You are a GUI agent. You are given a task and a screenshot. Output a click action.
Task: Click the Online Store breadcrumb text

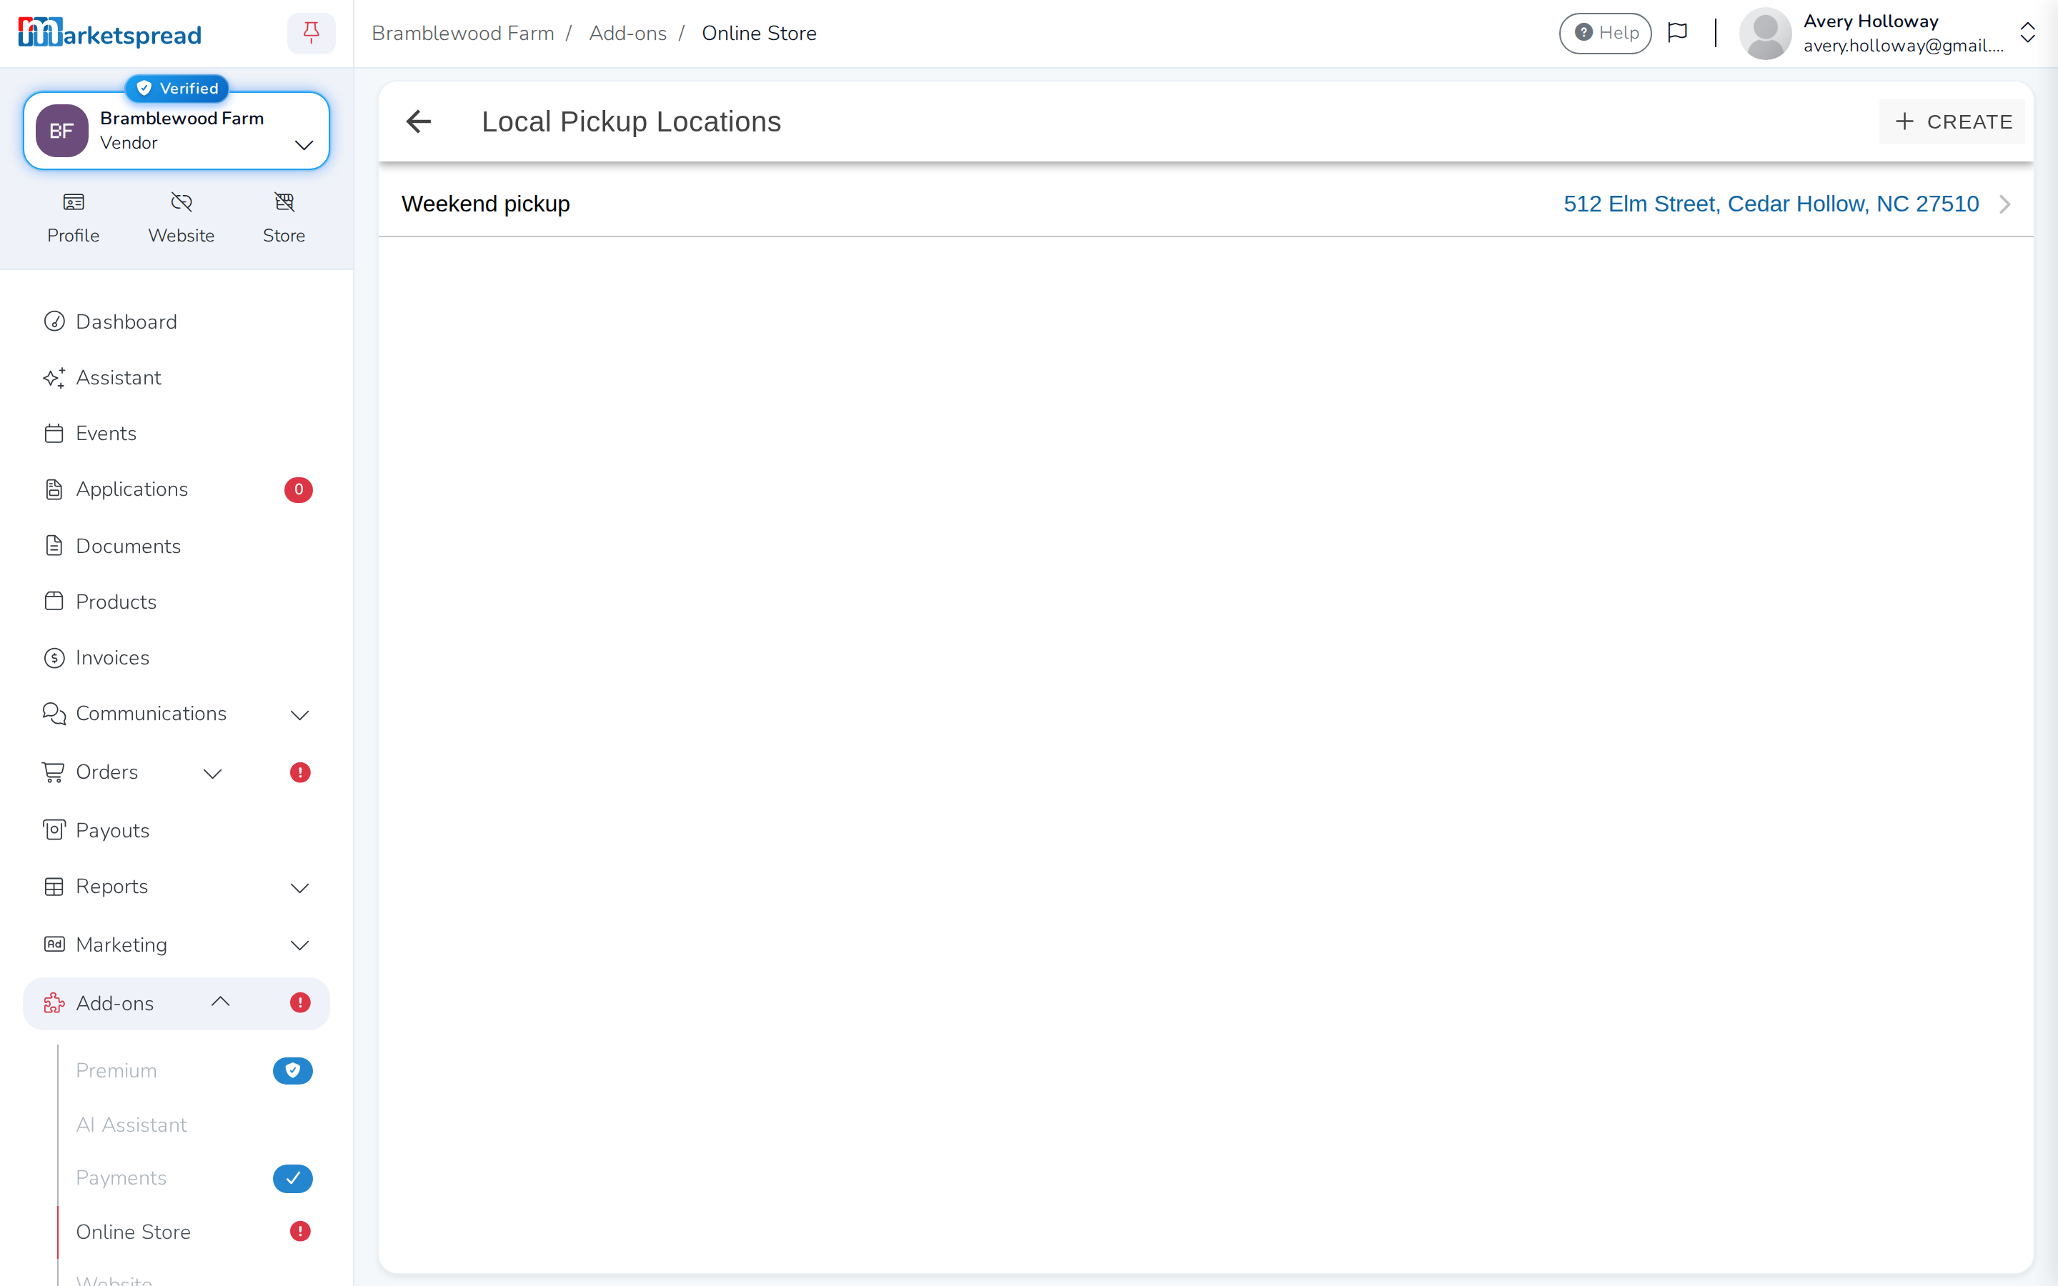coord(759,33)
